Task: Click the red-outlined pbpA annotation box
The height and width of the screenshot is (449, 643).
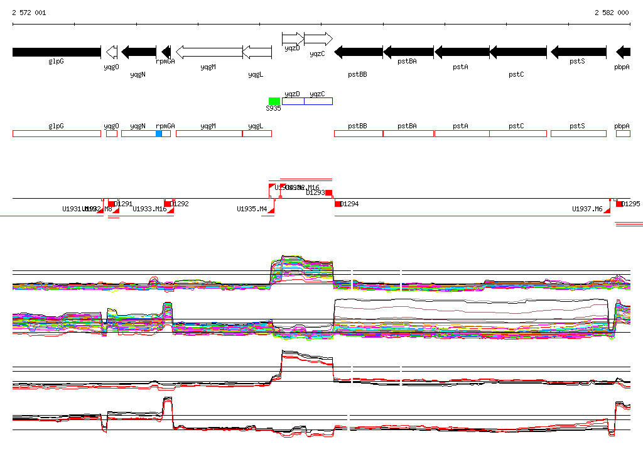Action: point(624,133)
